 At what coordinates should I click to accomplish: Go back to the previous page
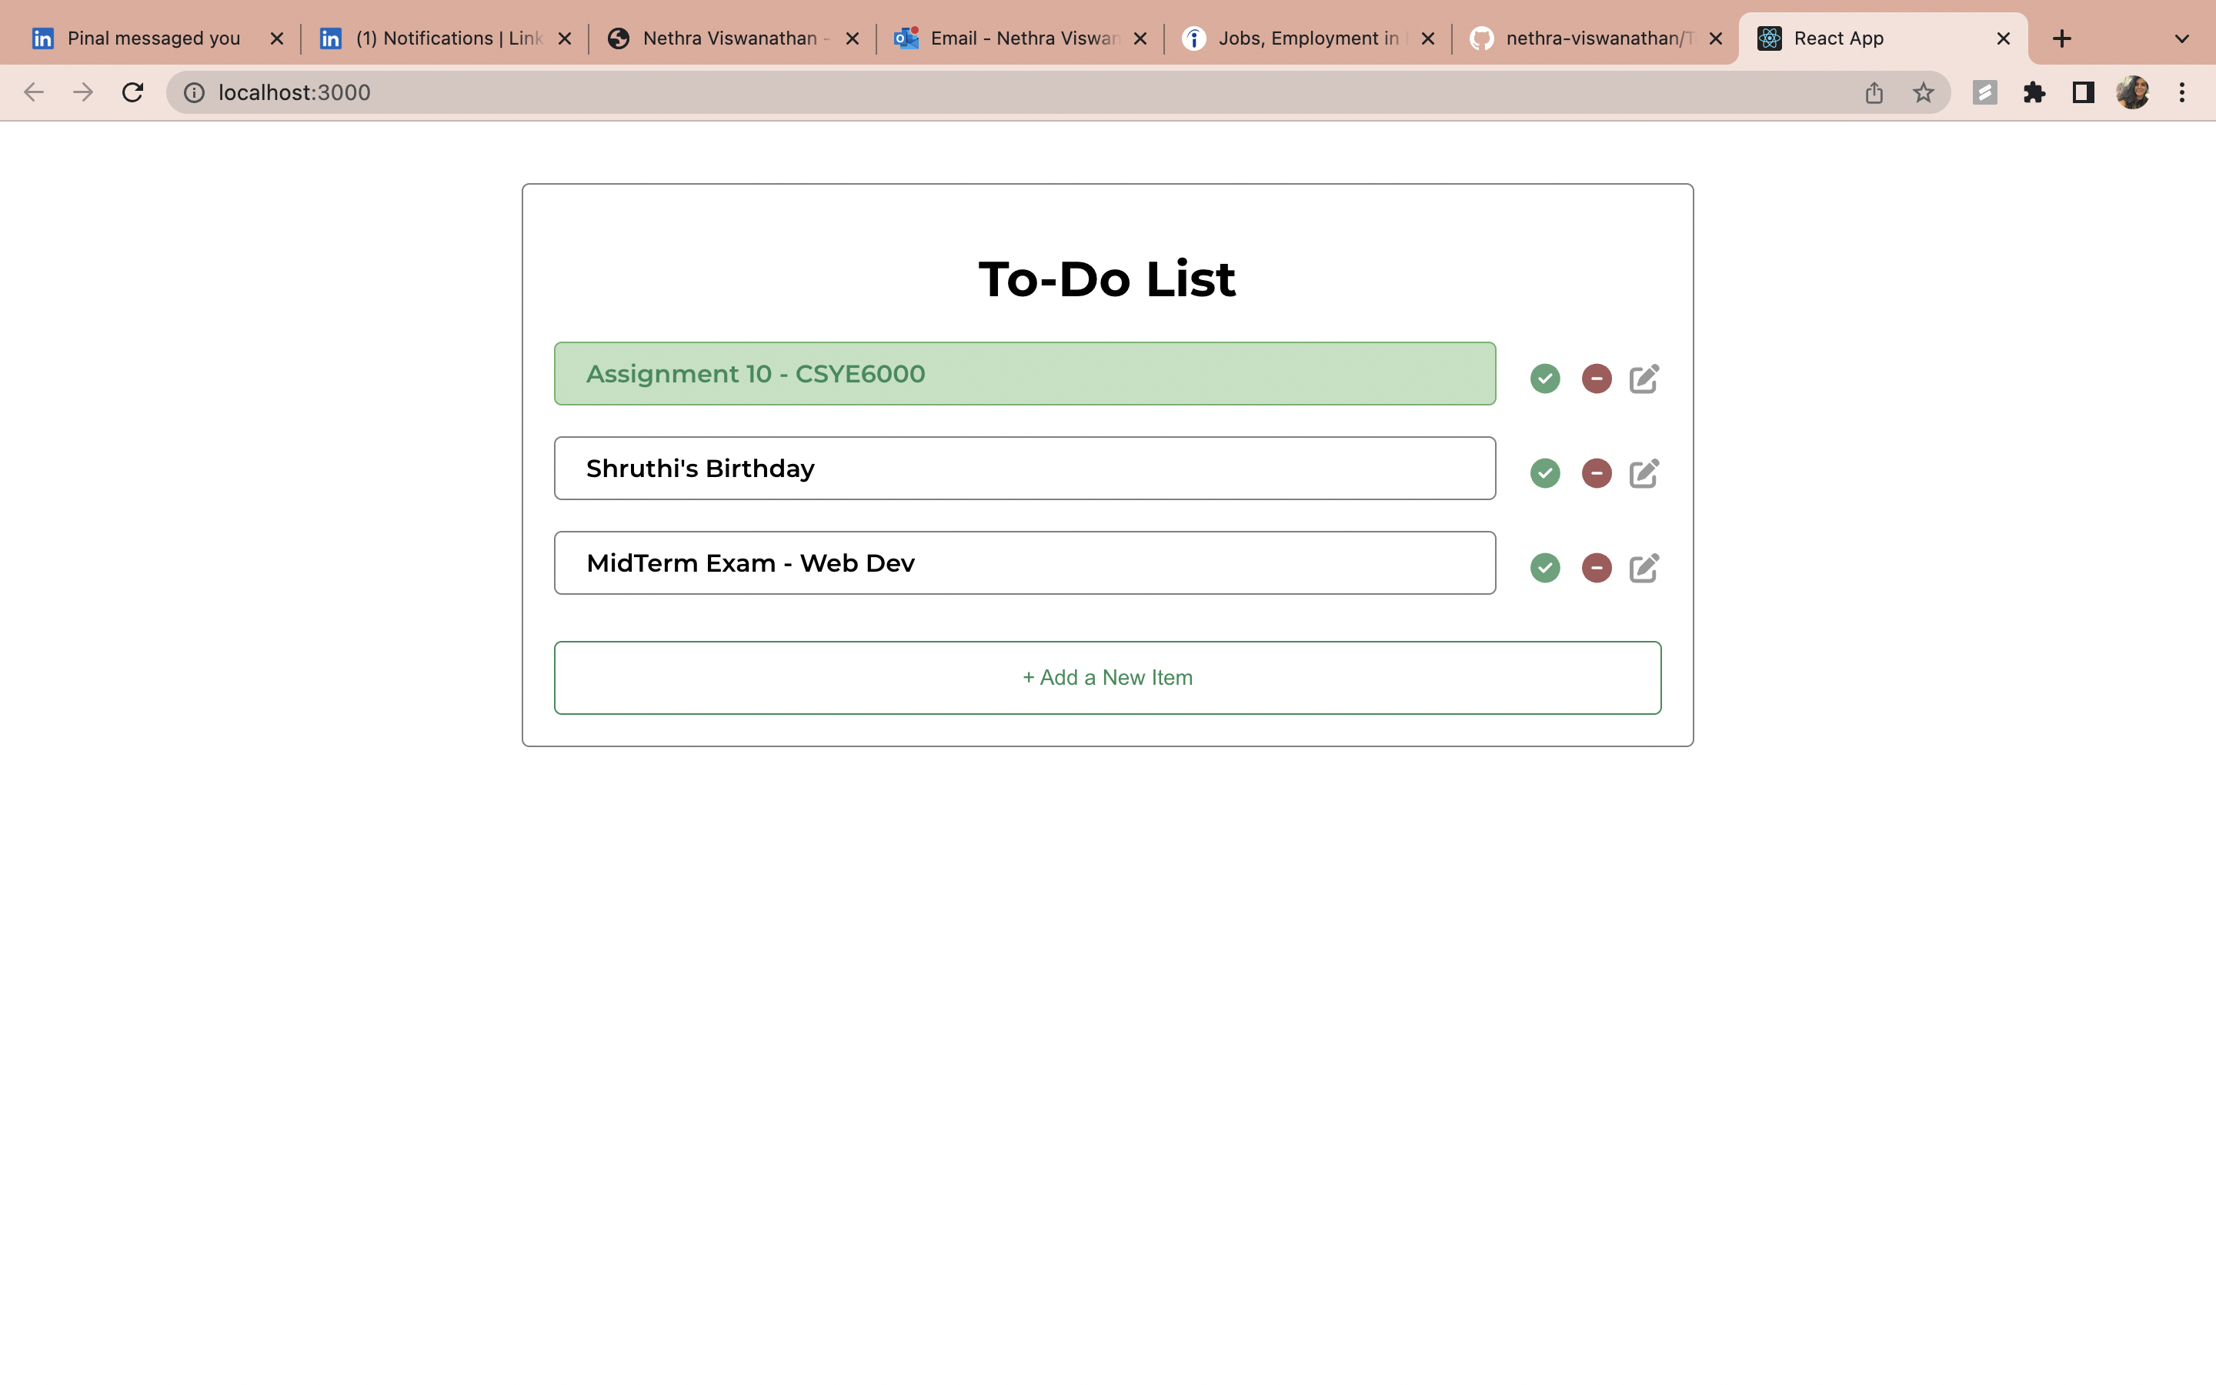coord(34,92)
